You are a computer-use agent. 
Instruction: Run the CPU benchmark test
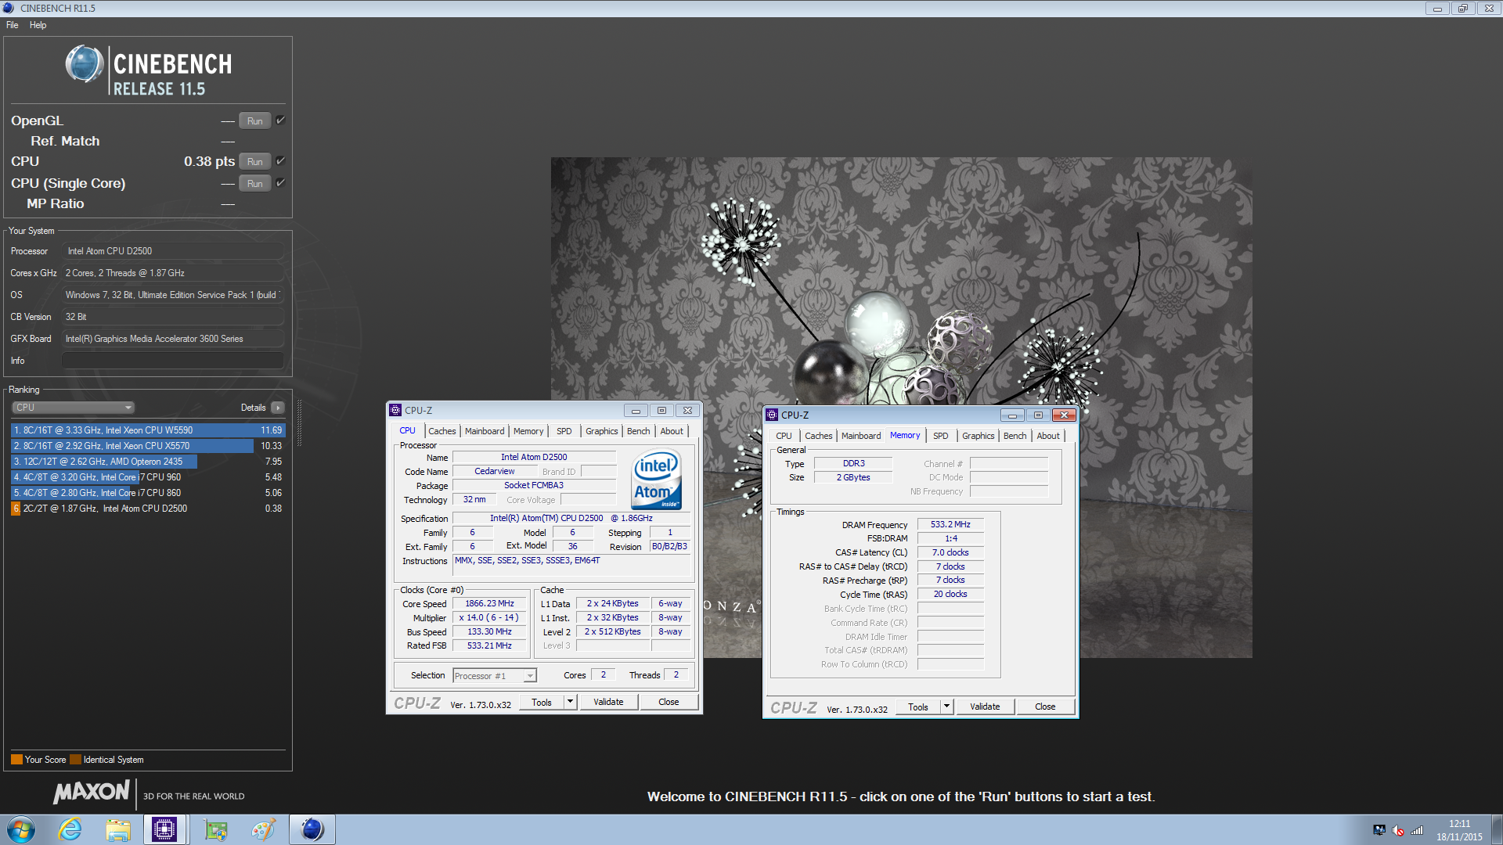click(x=254, y=161)
